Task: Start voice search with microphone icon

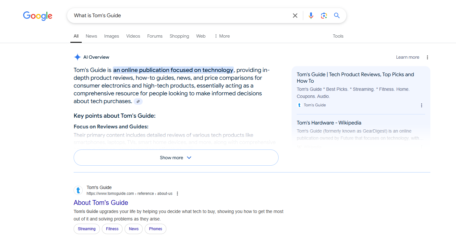Action: tap(311, 16)
